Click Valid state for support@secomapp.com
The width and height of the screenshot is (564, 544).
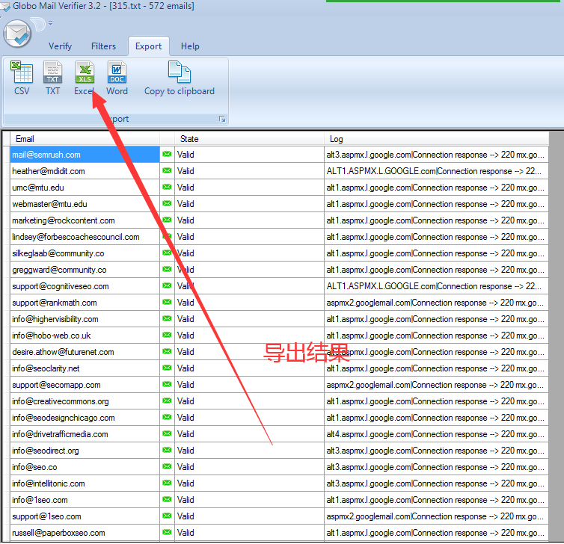coord(249,385)
